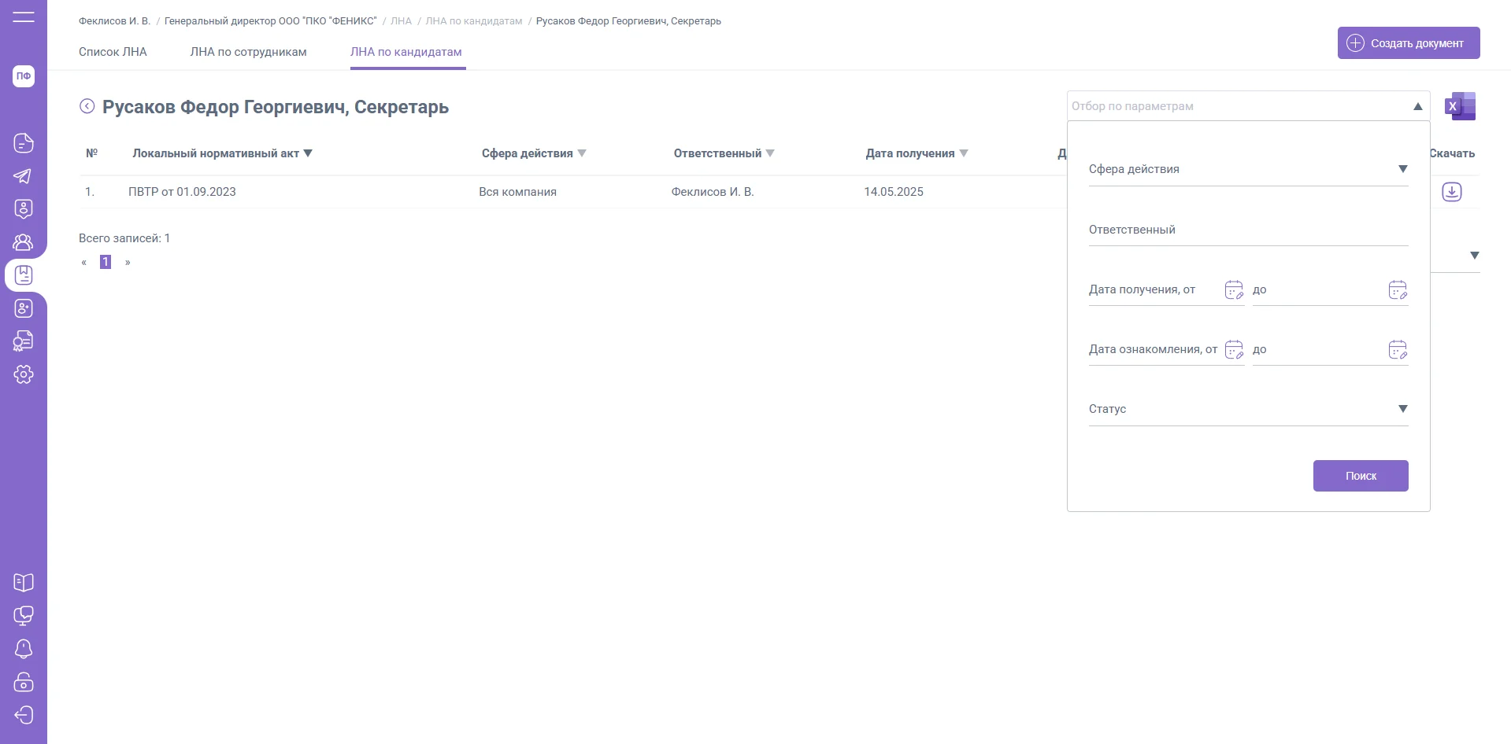Viewport: 1511px width, 744px height.
Task: Click the notifications bell in sidebar
Action: point(24,649)
